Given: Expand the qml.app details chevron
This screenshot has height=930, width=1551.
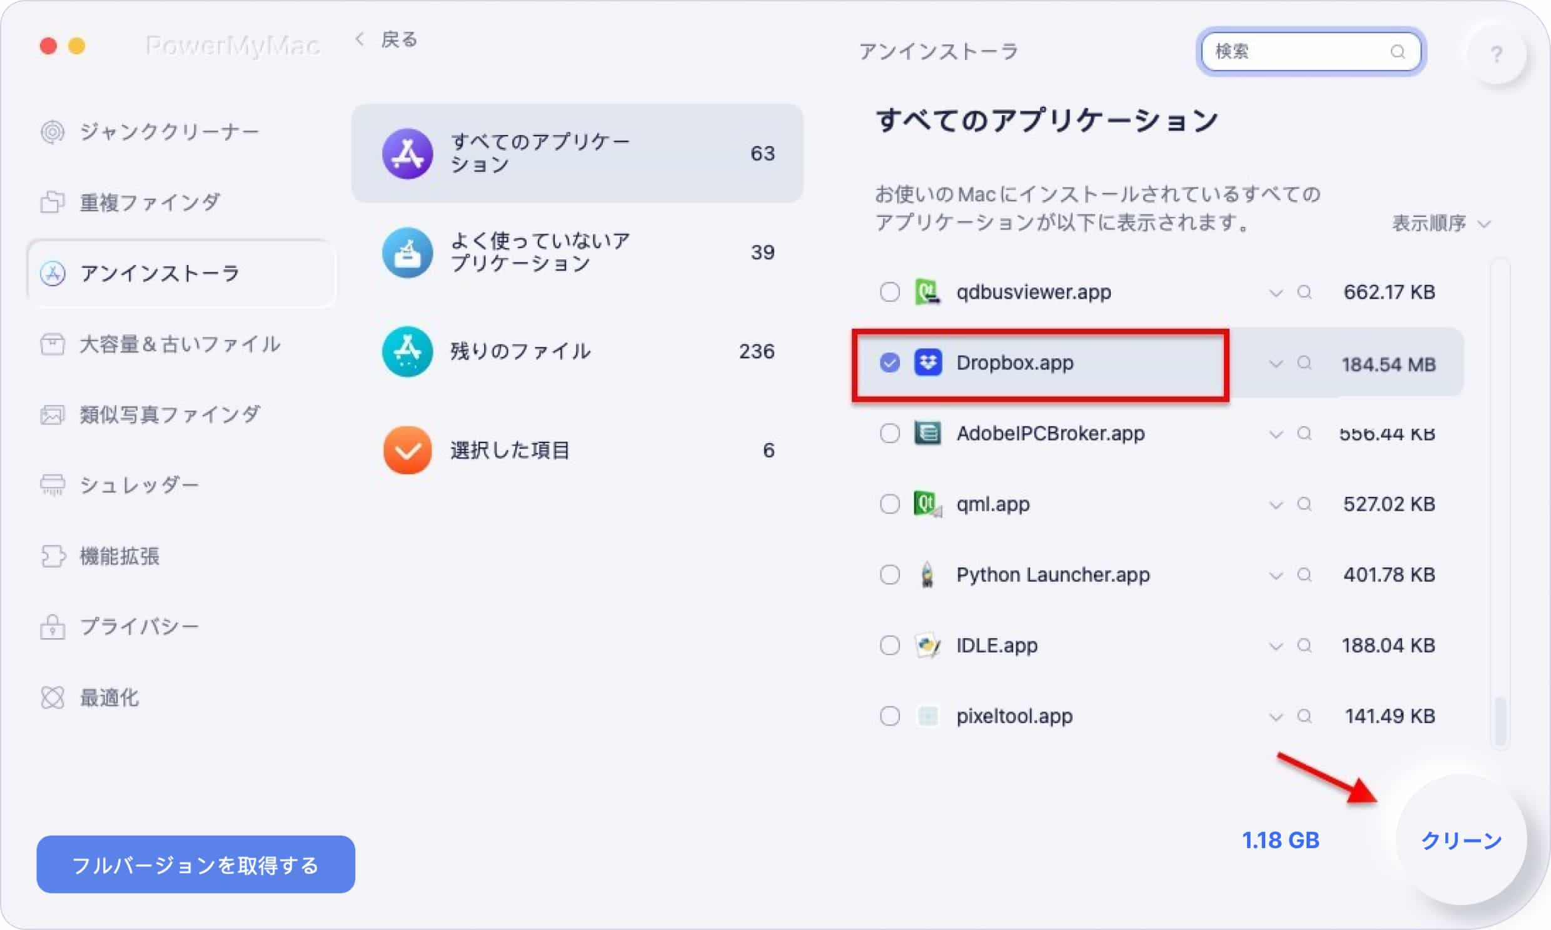Looking at the screenshot, I should click(x=1275, y=505).
